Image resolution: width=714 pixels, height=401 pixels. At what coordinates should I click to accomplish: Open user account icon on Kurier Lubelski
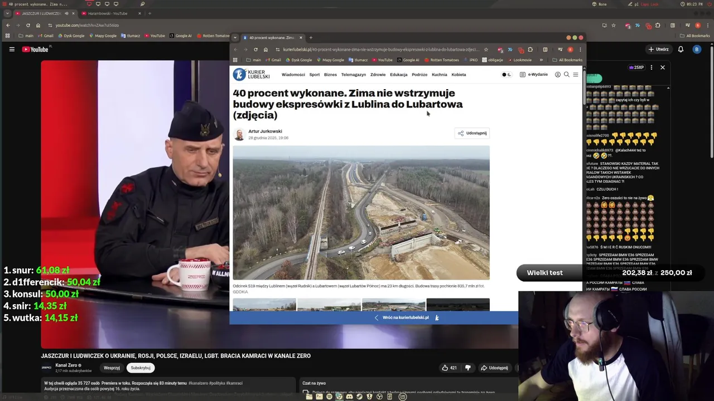coord(557,75)
